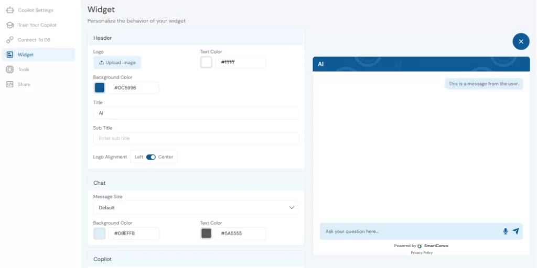Image resolution: width=537 pixels, height=268 pixels.
Task: Click the SmartConvo logo in footer
Action: [x=420, y=246]
